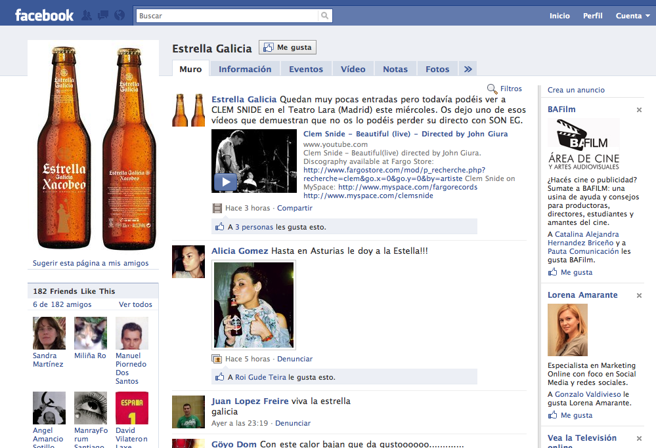This screenshot has width=656, height=448.
Task: Click the Facebook logo
Action: pos(45,16)
